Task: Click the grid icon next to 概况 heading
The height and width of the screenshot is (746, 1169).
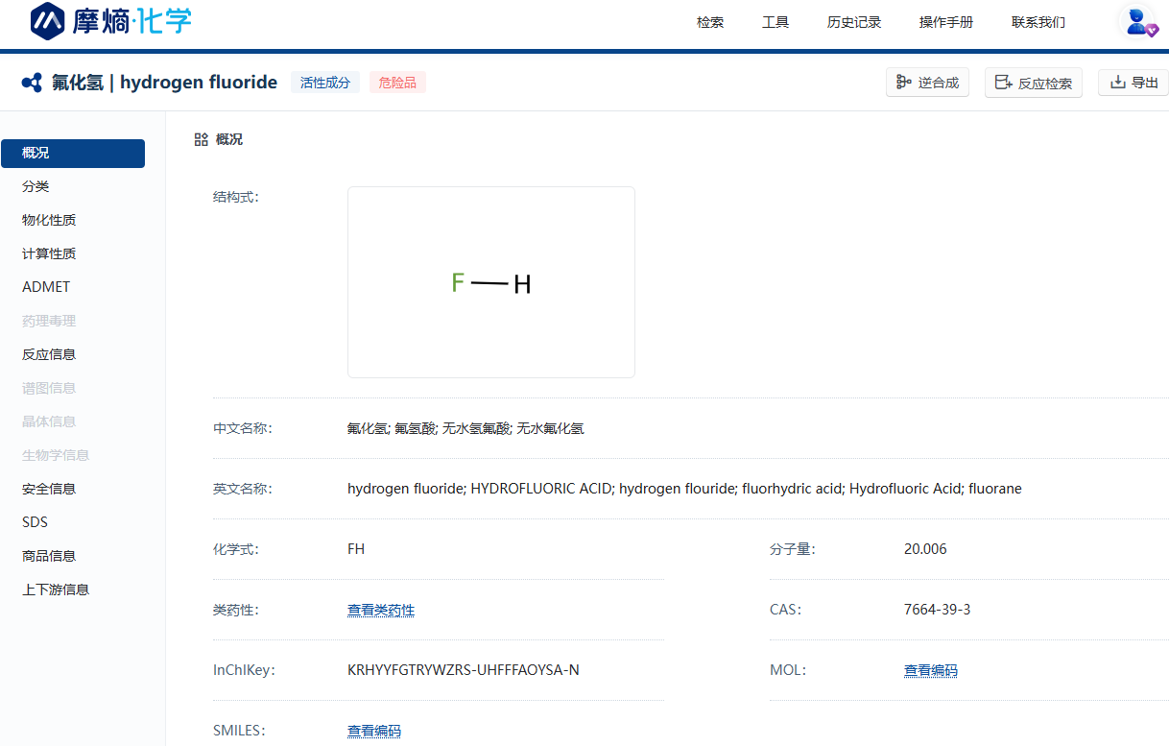Action: [x=201, y=139]
